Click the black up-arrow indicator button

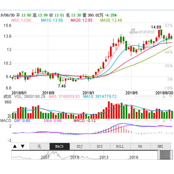click(x=15, y=146)
